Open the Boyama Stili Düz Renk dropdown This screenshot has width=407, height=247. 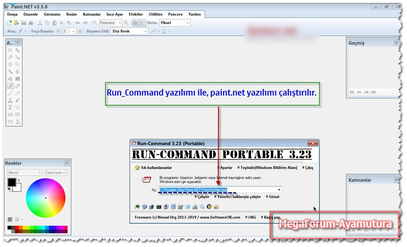(x=145, y=31)
